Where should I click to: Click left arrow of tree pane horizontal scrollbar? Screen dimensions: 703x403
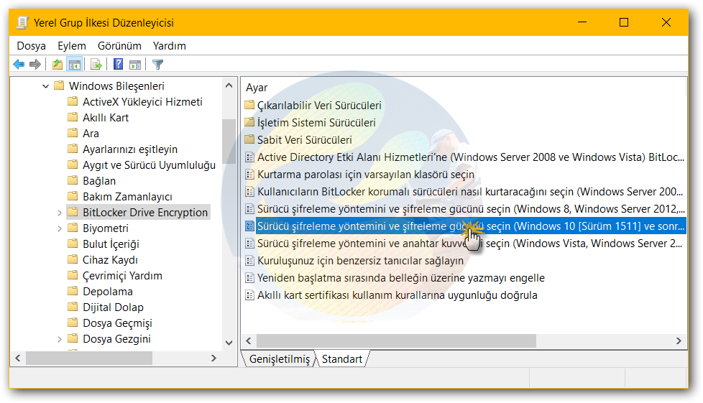point(18,358)
